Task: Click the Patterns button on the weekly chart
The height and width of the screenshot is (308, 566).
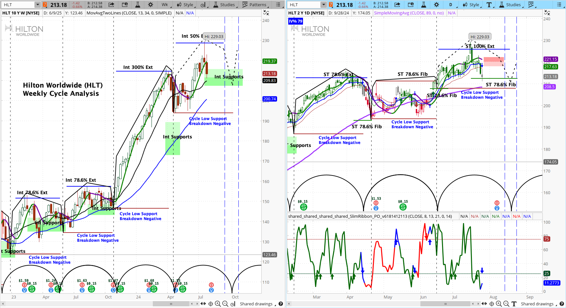Action: [254, 5]
